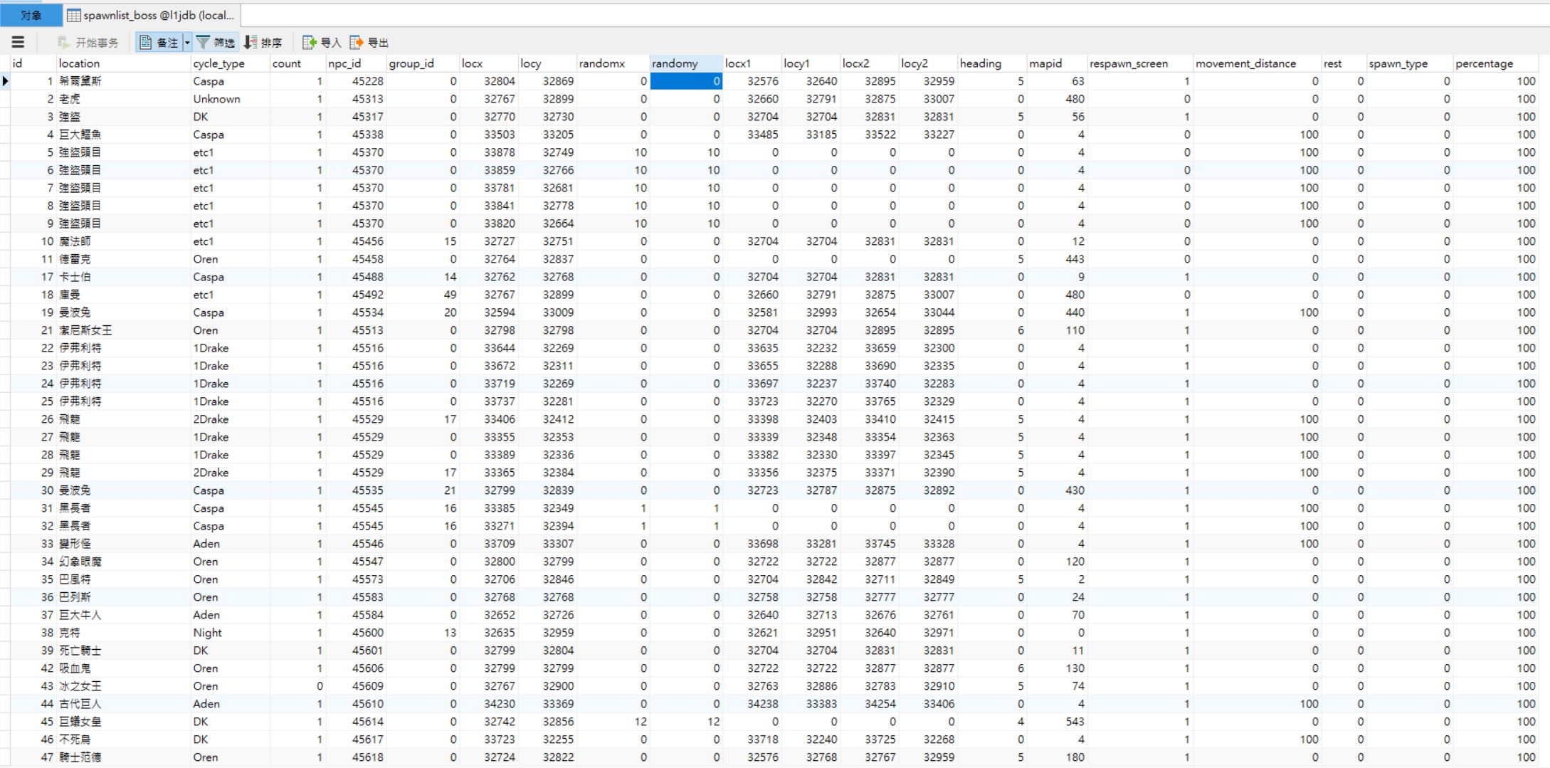1550x768 pixels.
Task: Select the location cell 幻象眼魔
Action: [x=123, y=562]
